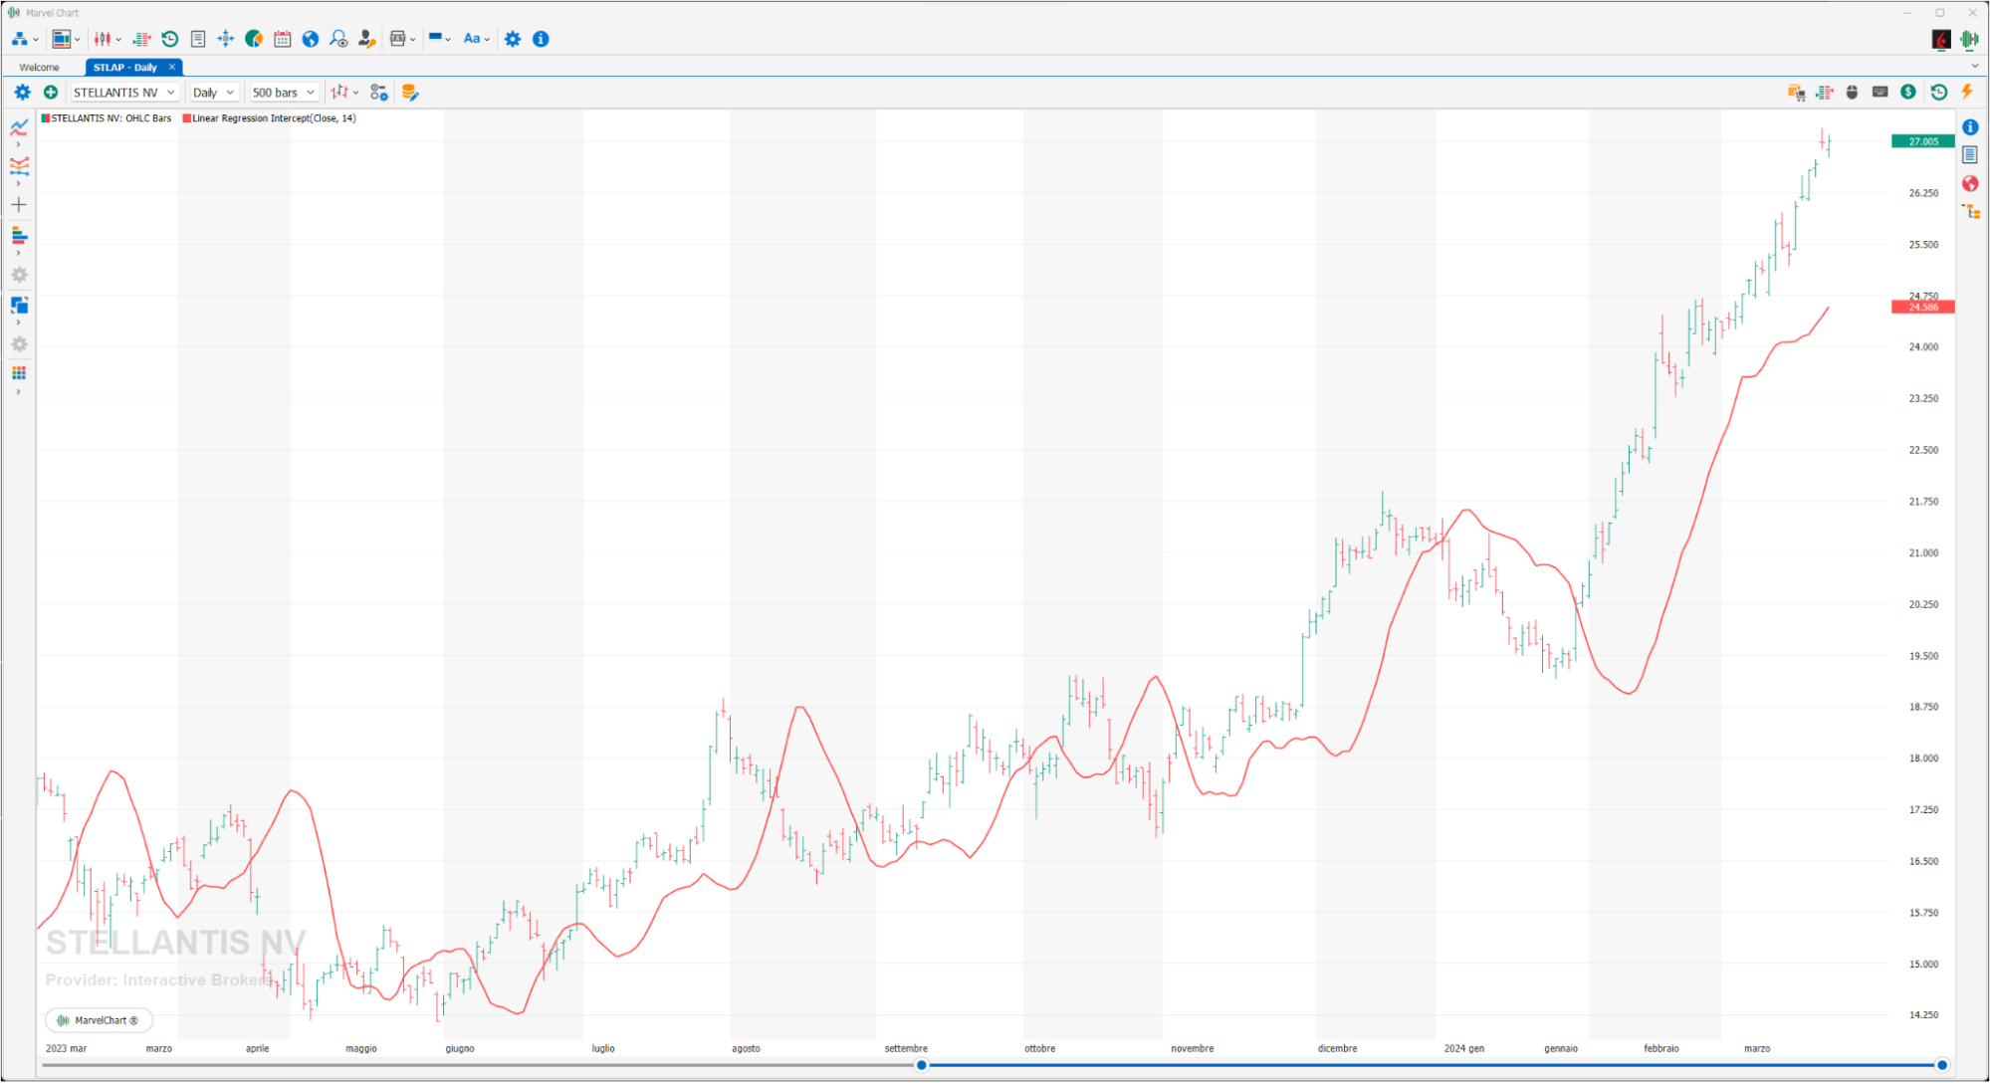Click the green refresh clock icon at right
The height and width of the screenshot is (1083, 1990).
[1938, 92]
